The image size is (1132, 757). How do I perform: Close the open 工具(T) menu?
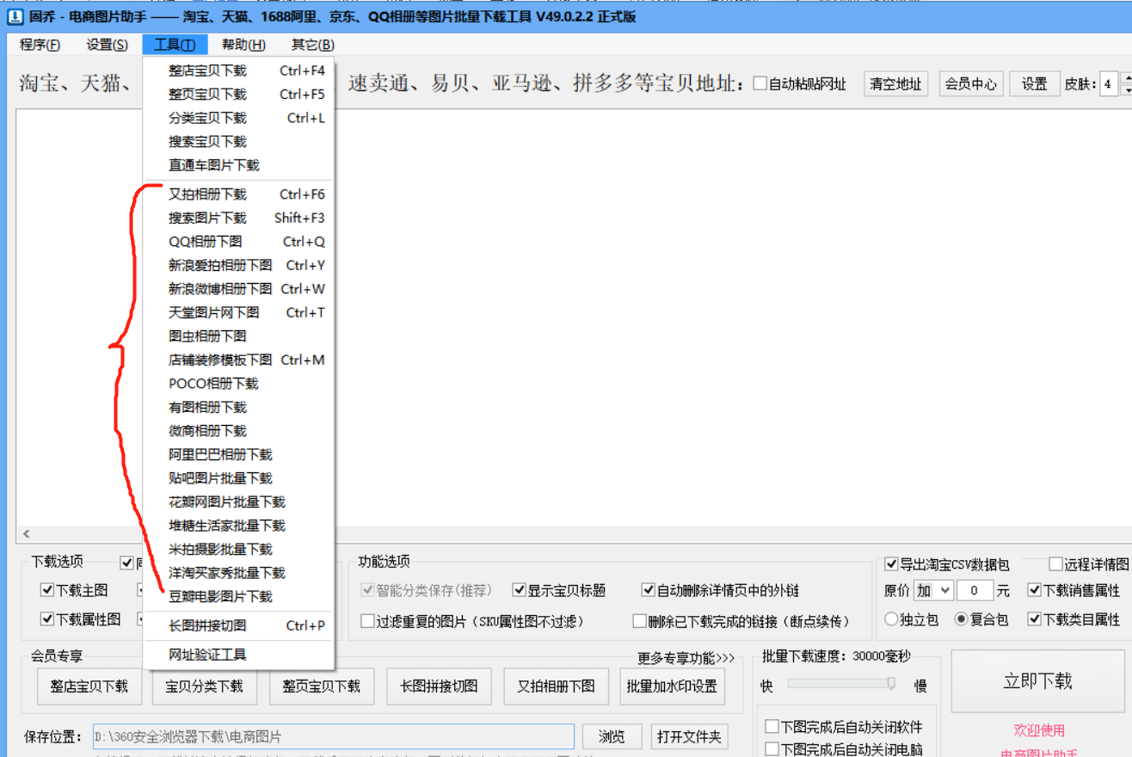click(175, 45)
